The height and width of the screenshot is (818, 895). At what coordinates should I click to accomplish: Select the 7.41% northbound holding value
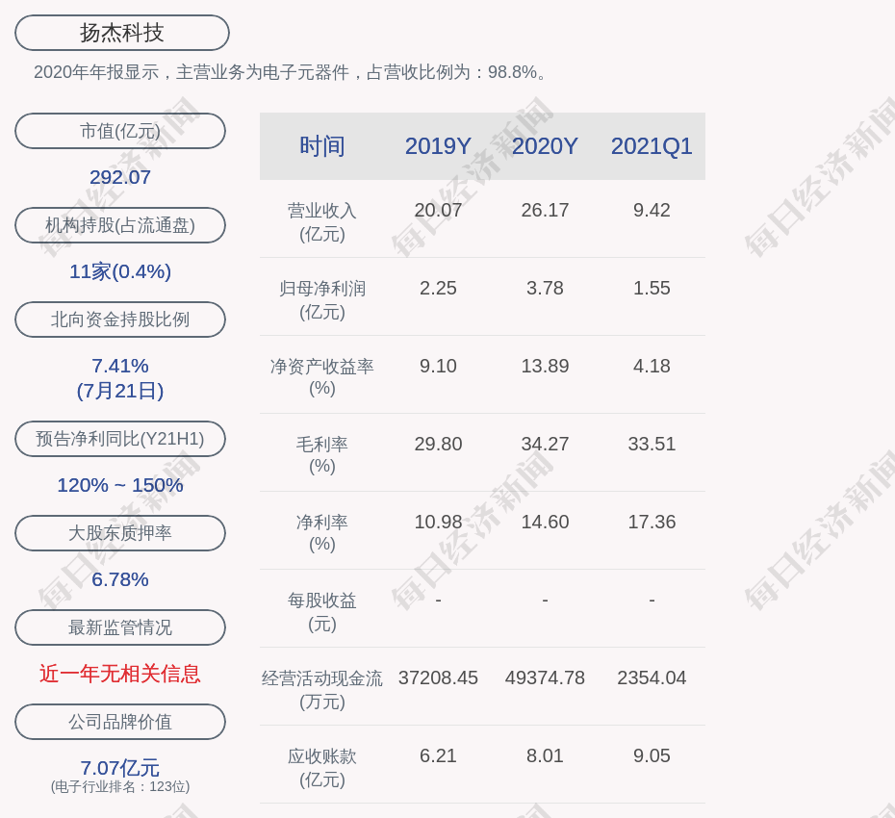(x=120, y=366)
